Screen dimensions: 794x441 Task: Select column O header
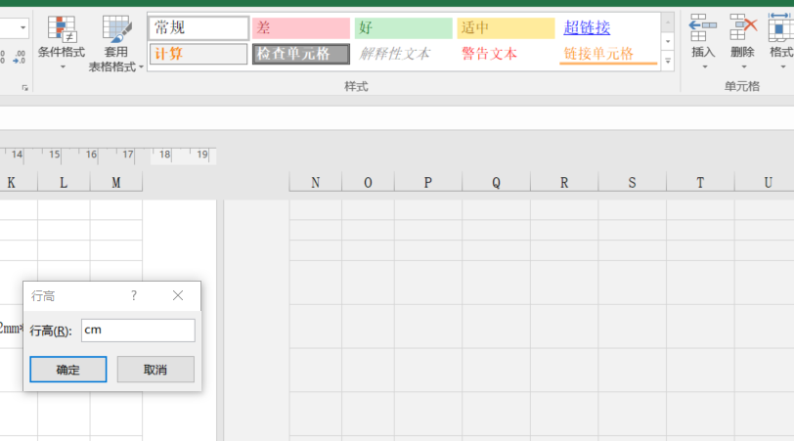click(368, 182)
